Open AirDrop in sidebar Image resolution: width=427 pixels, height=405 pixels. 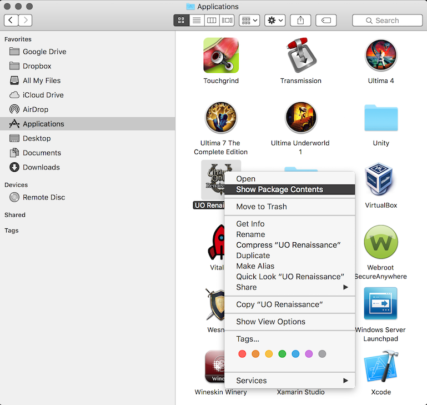click(x=87, y=109)
